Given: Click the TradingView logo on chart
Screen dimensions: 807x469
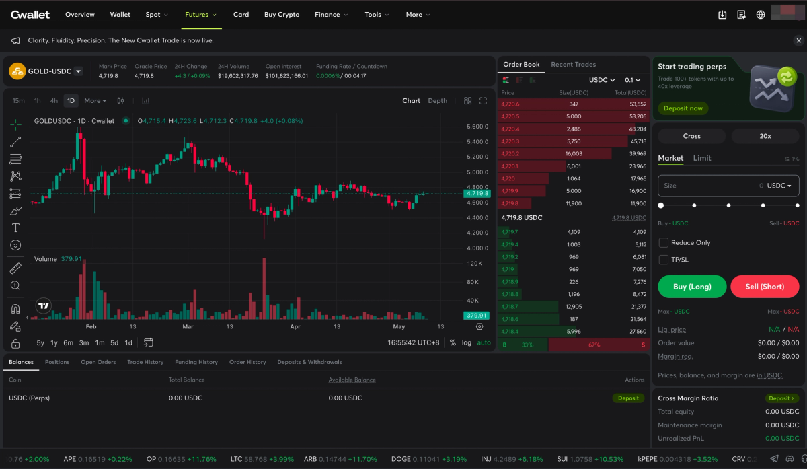Looking at the screenshot, I should coord(44,305).
